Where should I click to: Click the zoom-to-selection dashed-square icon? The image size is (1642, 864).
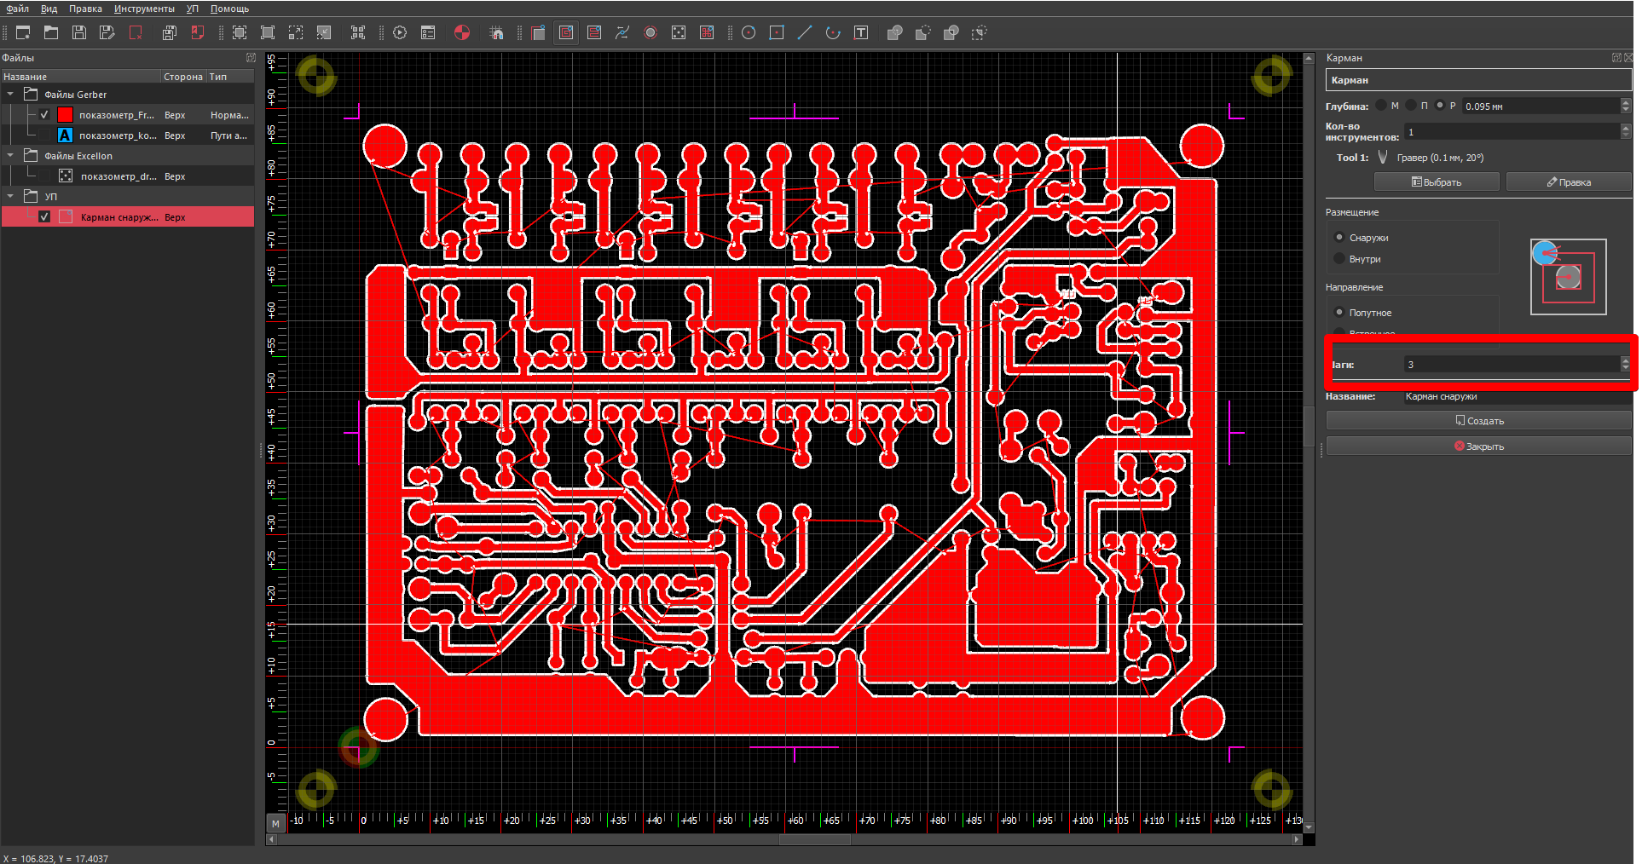coord(296,32)
